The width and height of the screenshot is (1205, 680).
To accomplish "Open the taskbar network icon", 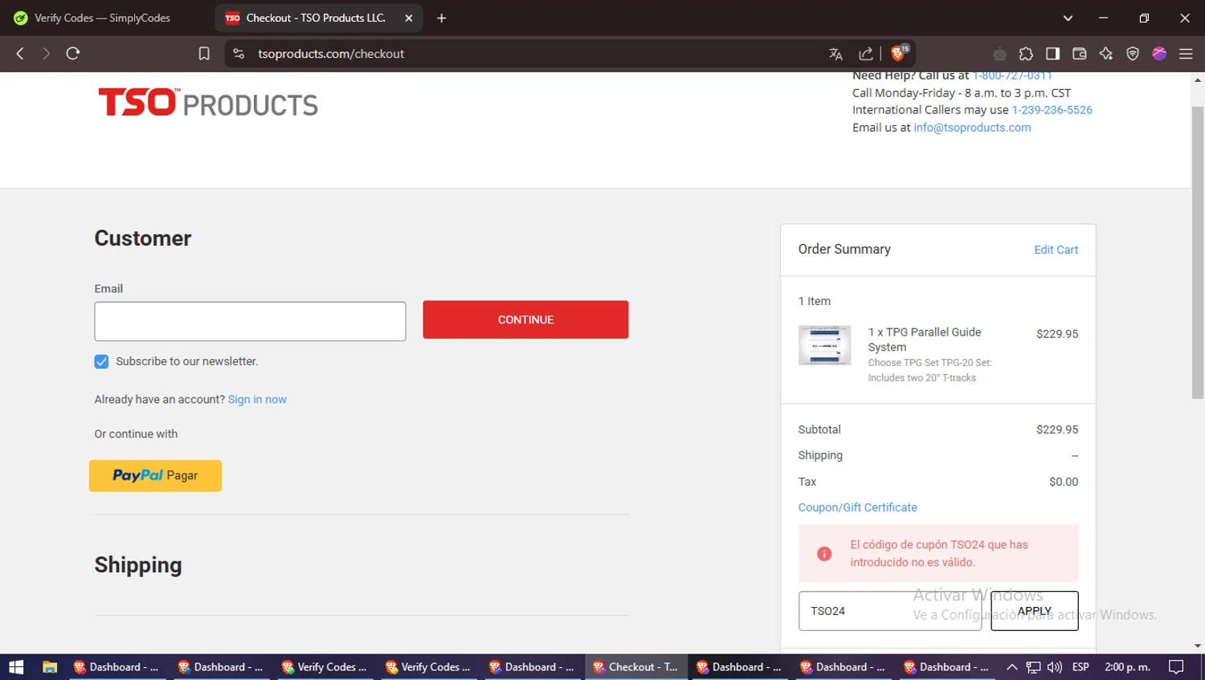I will tap(1034, 667).
